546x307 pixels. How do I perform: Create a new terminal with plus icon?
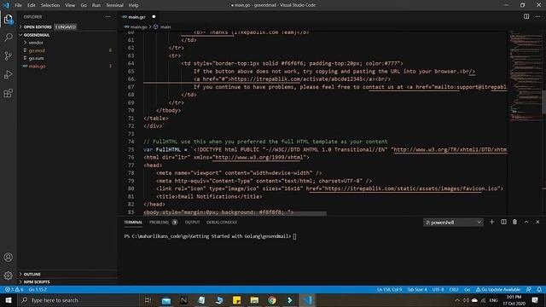click(491, 222)
